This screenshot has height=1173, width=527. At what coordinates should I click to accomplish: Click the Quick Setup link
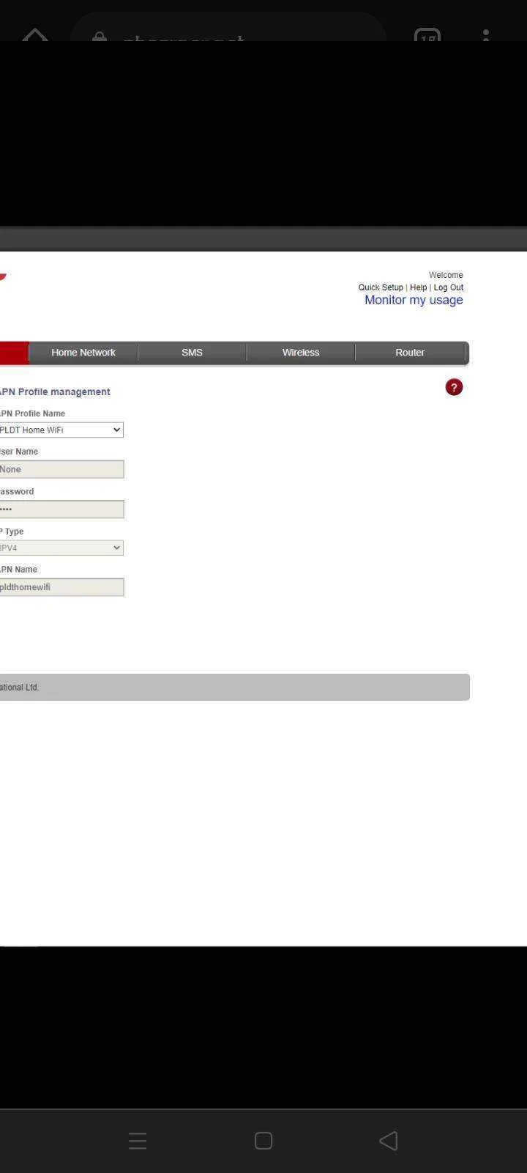(x=381, y=287)
